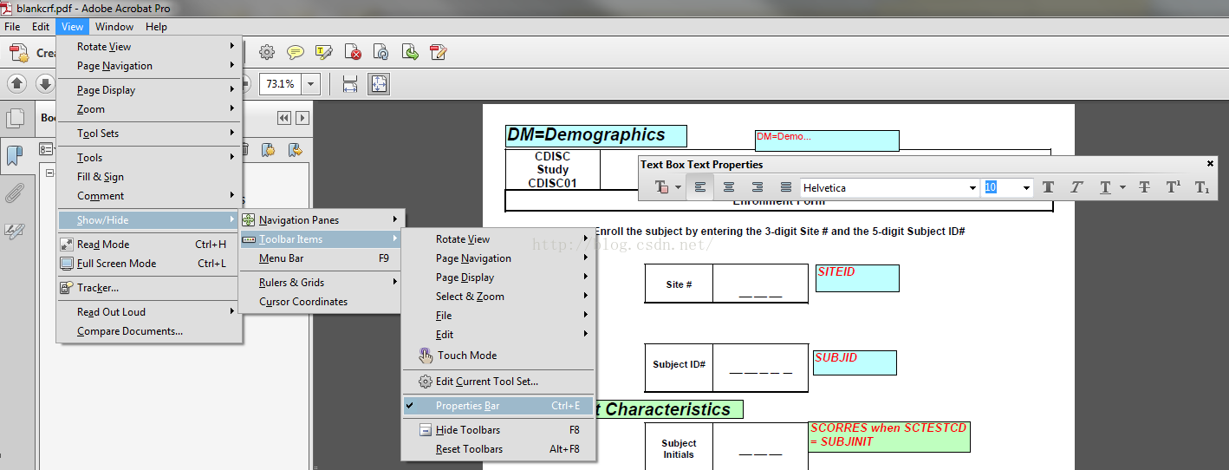Open the Signatures panel icon
This screenshot has height=470, width=1229.
click(x=15, y=231)
